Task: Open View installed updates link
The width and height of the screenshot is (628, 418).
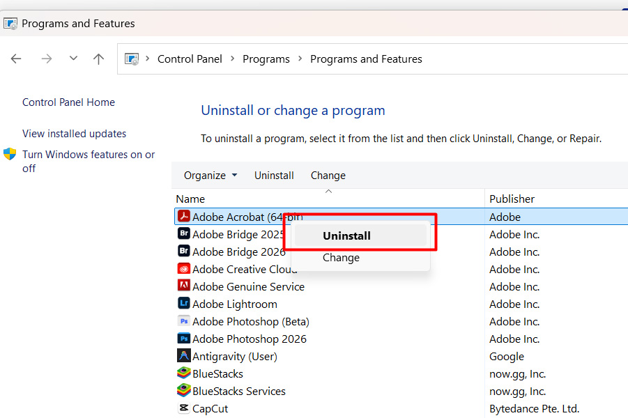Action: (74, 134)
